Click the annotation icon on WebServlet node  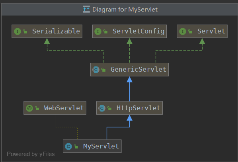pyautogui.click(x=29, y=108)
